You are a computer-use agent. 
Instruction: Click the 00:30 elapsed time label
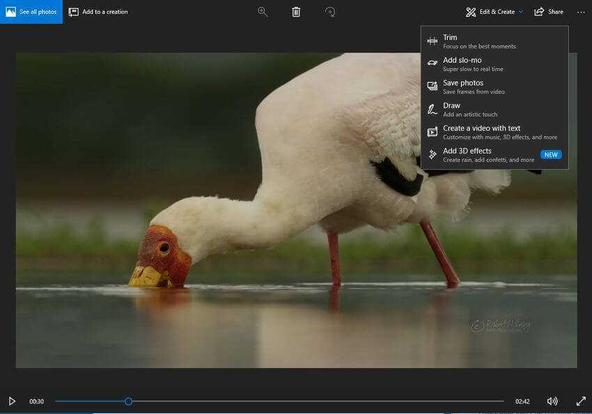[37, 401]
